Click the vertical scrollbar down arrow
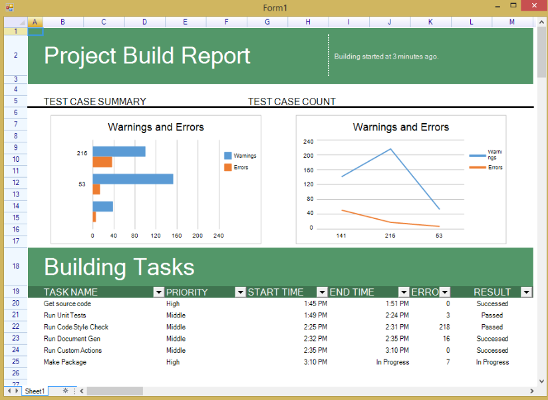Screen dimensions: 548x400 [540, 381]
